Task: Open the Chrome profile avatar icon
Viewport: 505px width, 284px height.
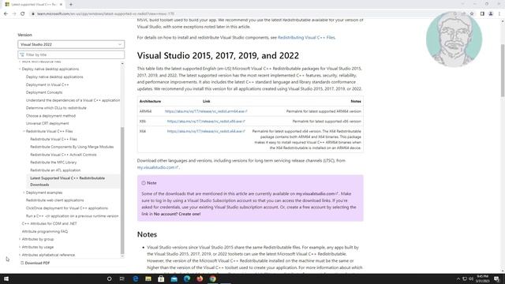Action: pyautogui.click(x=491, y=14)
